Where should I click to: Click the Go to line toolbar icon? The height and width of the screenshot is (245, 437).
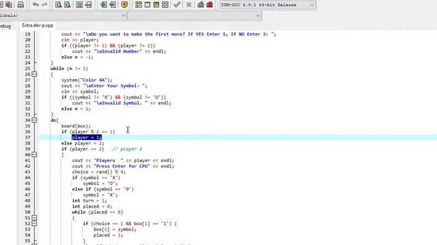pyautogui.click(x=88, y=5)
